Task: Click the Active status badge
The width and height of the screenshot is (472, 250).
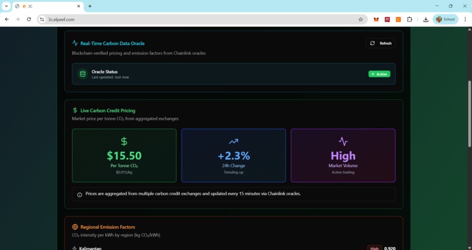Action: tap(379, 74)
